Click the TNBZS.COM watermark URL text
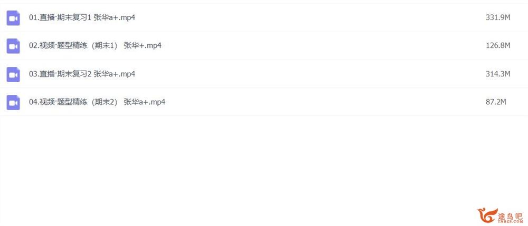 (511, 222)
